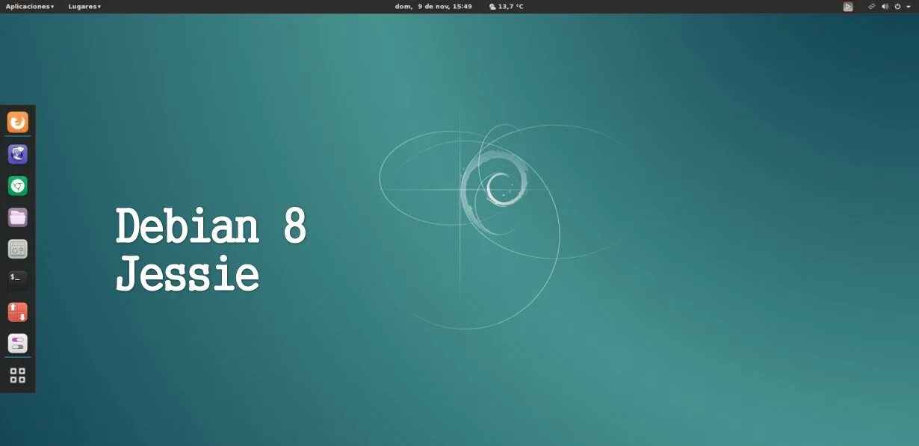This screenshot has width=919, height=446.
Task: Launch the orange Firefox browser from the dock
Action: pos(18,122)
